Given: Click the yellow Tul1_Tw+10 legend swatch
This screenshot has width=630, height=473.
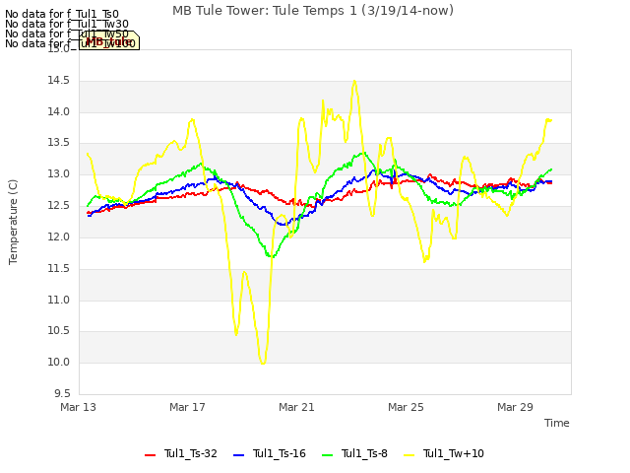Looking at the screenshot, I should pyautogui.click(x=409, y=455).
